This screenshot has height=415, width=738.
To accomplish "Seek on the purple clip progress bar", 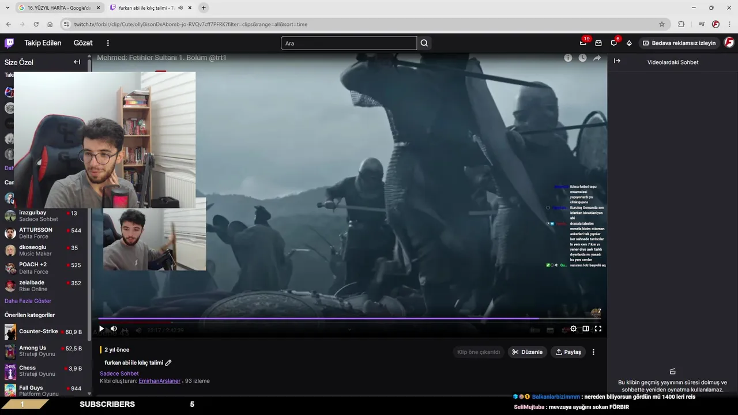I will 349,318.
